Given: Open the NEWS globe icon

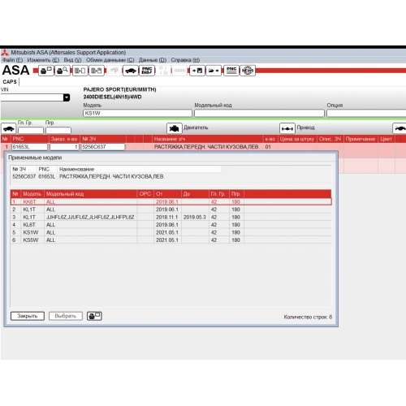Looking at the screenshot, I should [248, 71].
